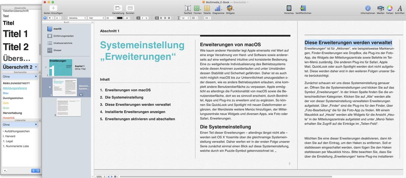Toggle underline formatting button

147,18
